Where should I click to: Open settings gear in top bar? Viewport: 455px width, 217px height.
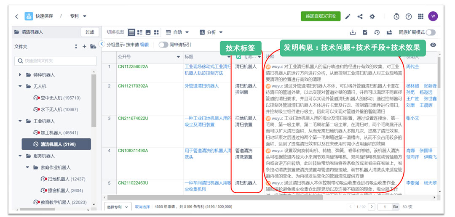tap(372, 16)
